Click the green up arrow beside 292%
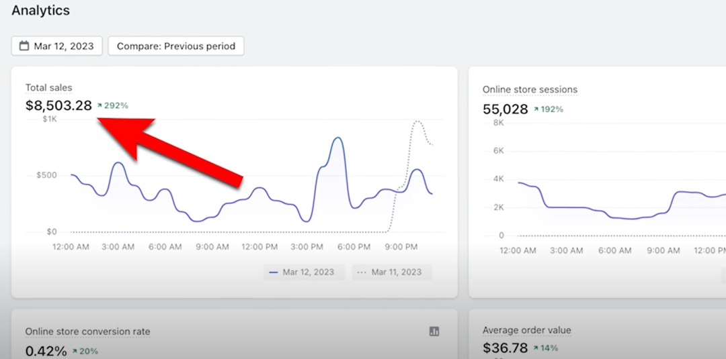The image size is (726, 359). click(x=100, y=105)
